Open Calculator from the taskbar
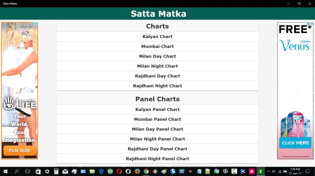 (x=56, y=171)
